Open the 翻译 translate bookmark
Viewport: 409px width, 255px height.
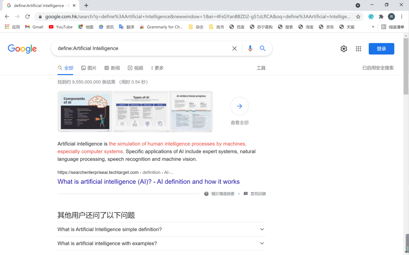tap(127, 27)
